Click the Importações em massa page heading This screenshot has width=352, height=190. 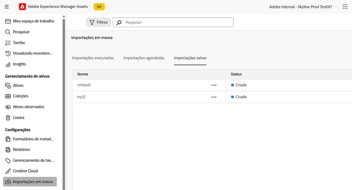point(92,38)
